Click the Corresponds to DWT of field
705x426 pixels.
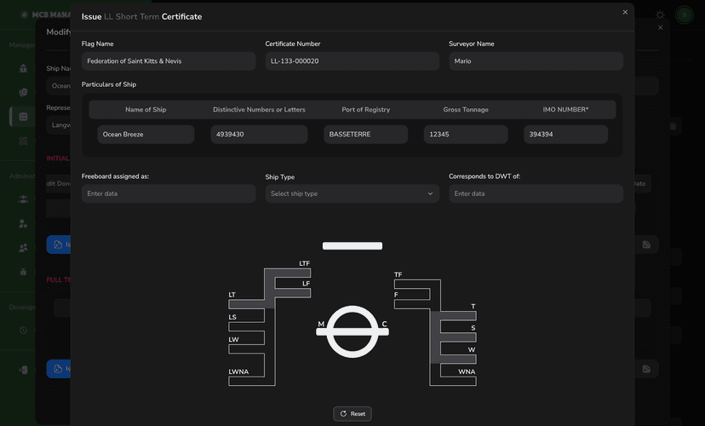pyautogui.click(x=536, y=193)
